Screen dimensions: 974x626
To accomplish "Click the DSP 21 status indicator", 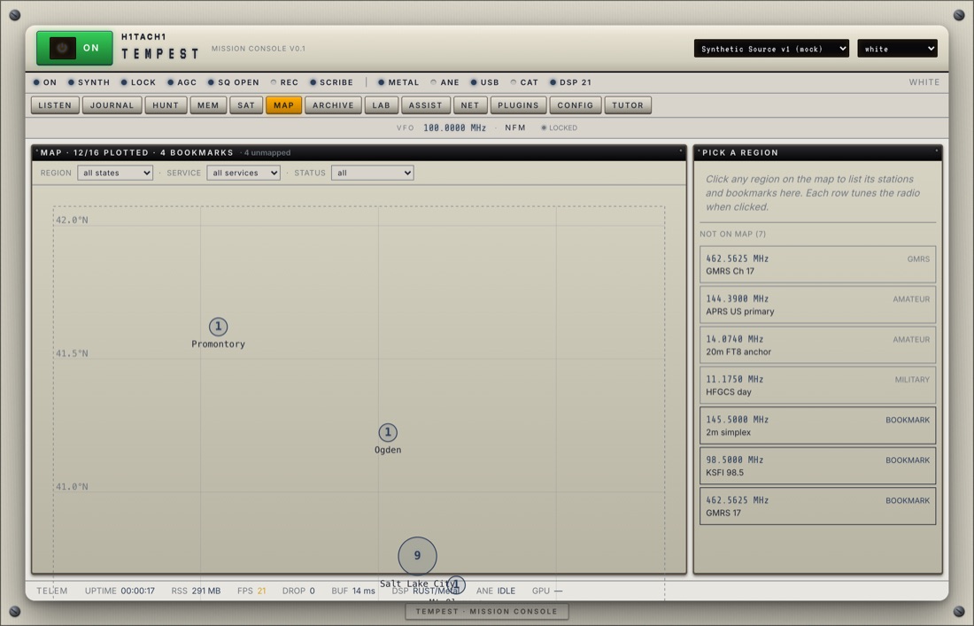I will 571,82.
